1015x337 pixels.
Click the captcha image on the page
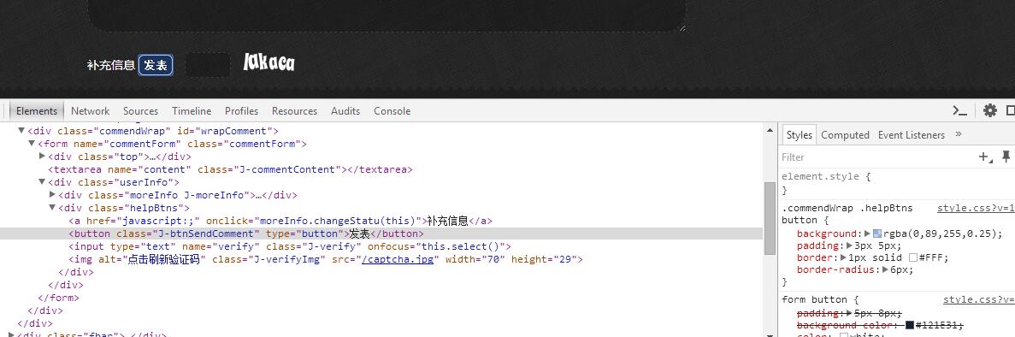[x=269, y=62]
